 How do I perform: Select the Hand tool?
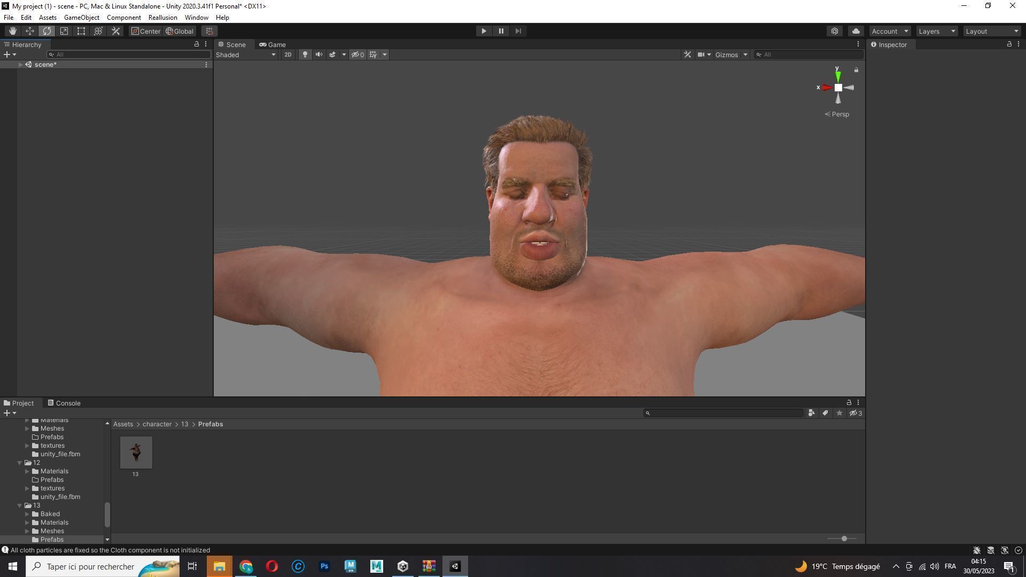[x=12, y=31]
